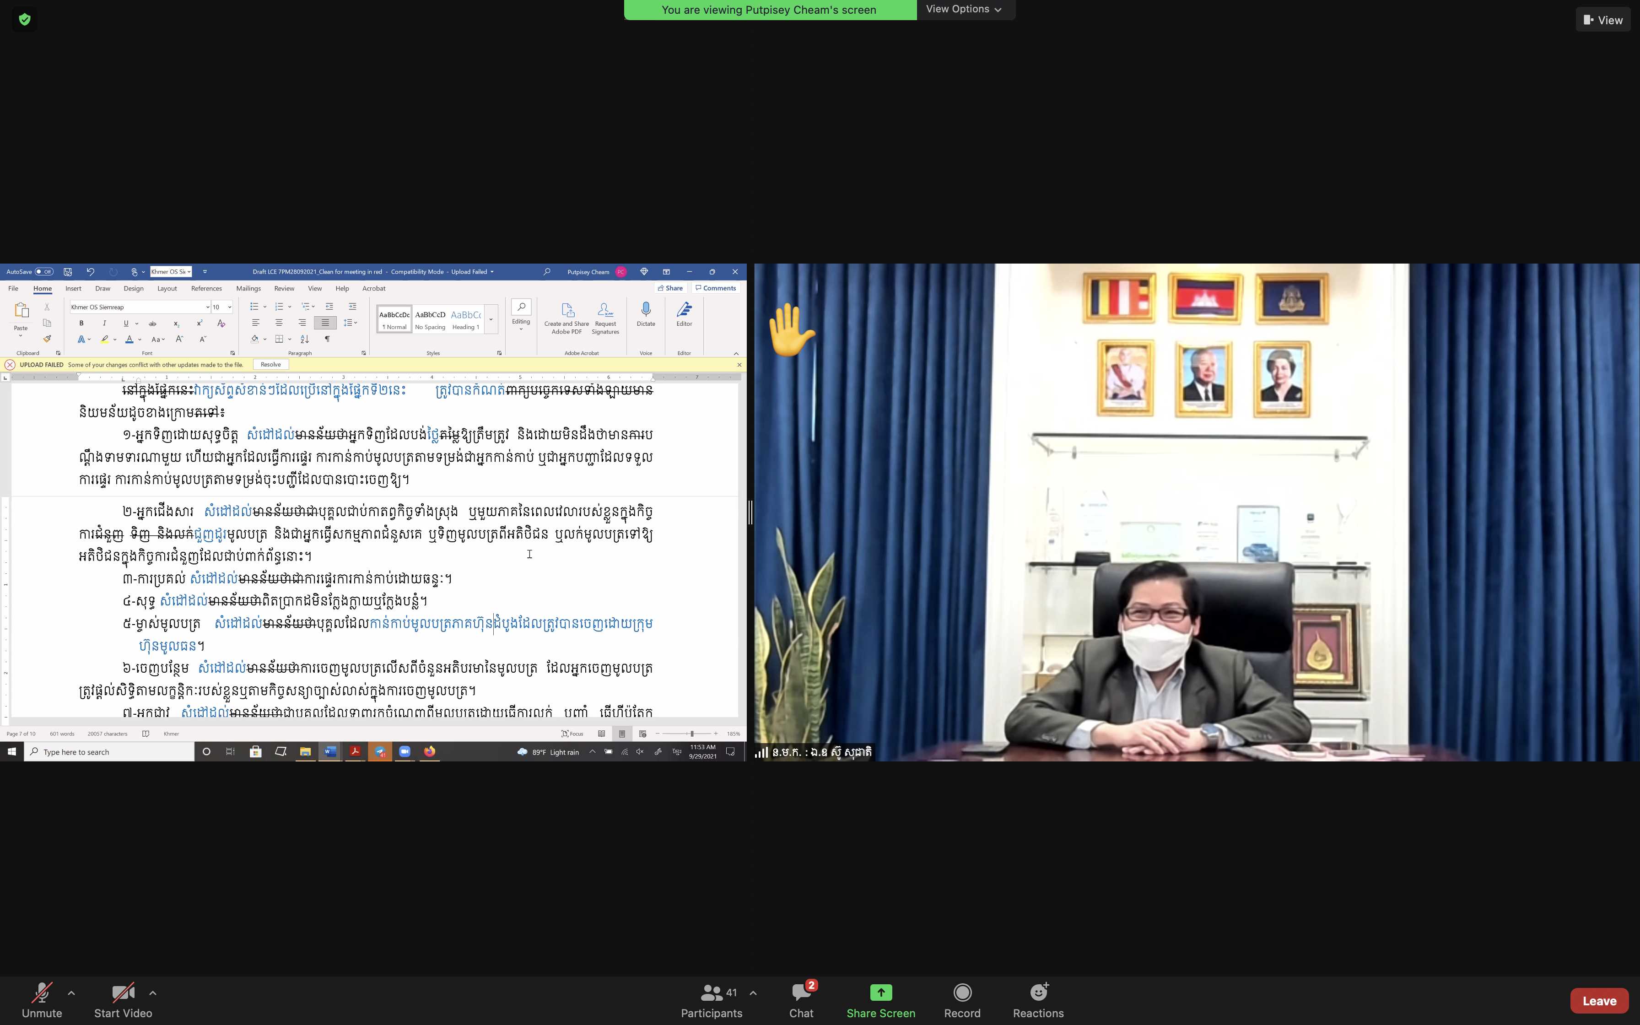Image resolution: width=1640 pixels, height=1025 pixels.
Task: Click the Copy icon in Clipboard group
Action: click(47, 324)
